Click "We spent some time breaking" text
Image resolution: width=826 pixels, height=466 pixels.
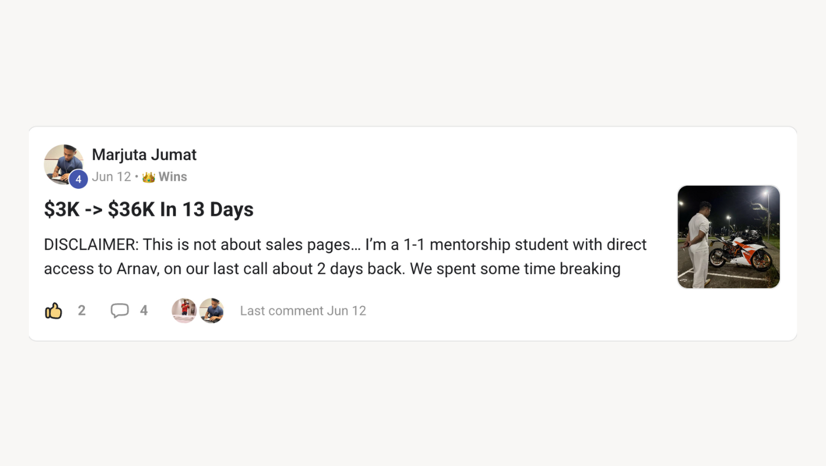(x=515, y=269)
